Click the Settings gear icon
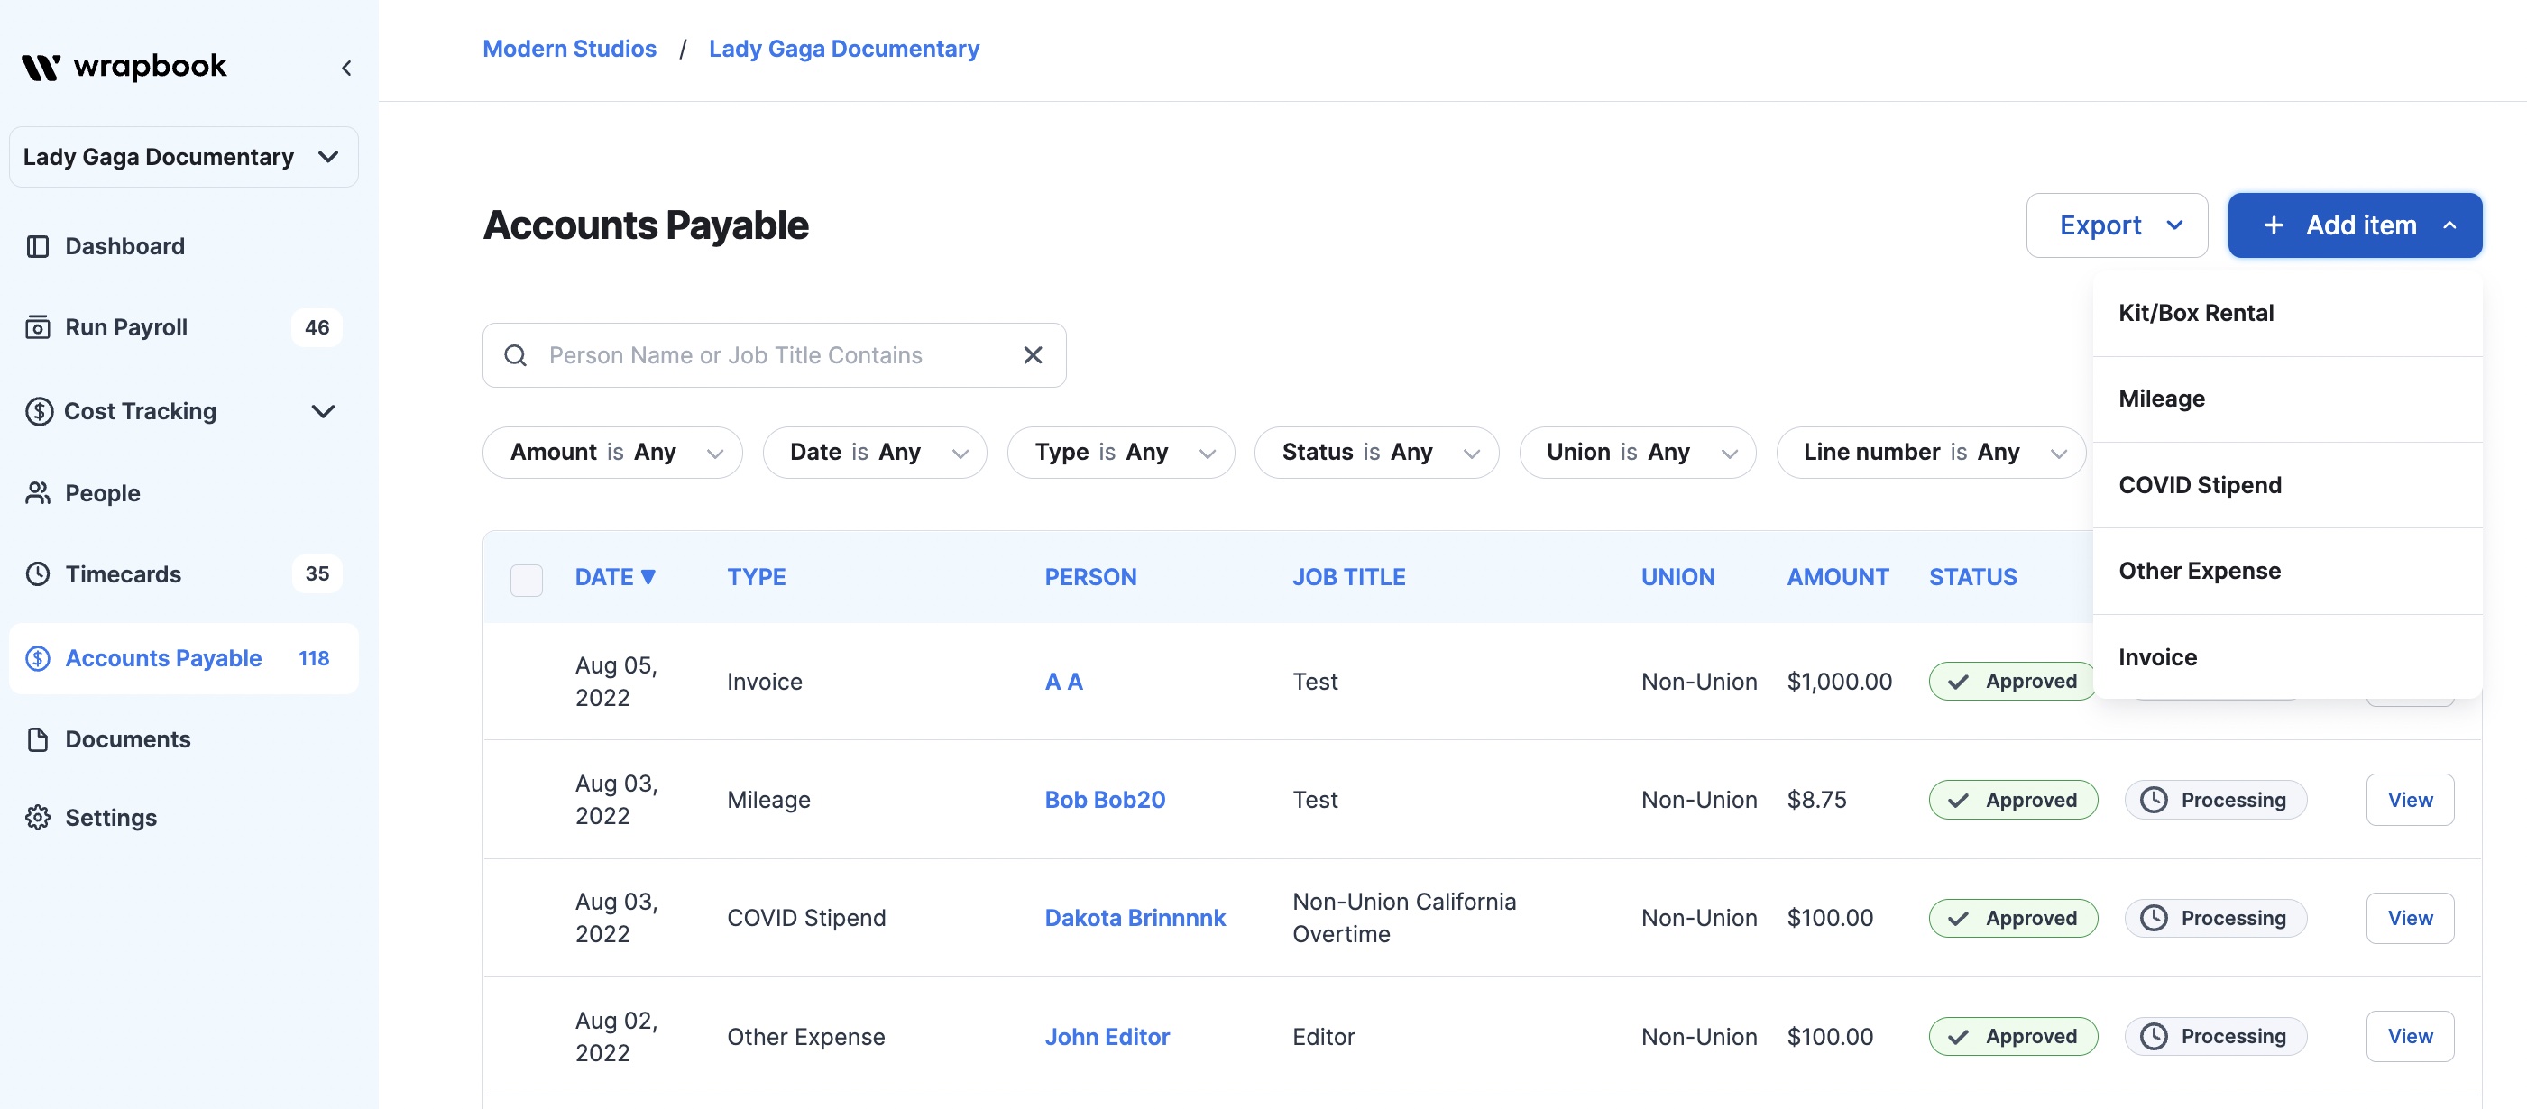Viewport: 2527px width, 1109px height. [x=37, y=817]
